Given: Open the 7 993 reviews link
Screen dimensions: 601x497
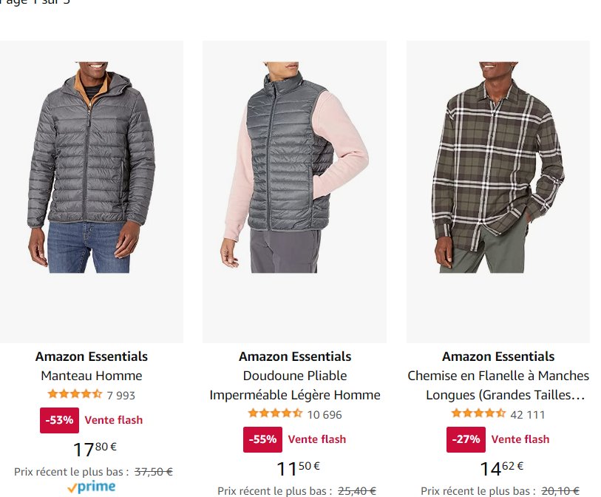Looking at the screenshot, I should point(120,396).
